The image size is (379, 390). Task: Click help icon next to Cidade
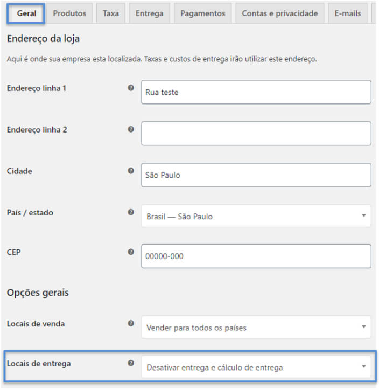click(x=131, y=171)
